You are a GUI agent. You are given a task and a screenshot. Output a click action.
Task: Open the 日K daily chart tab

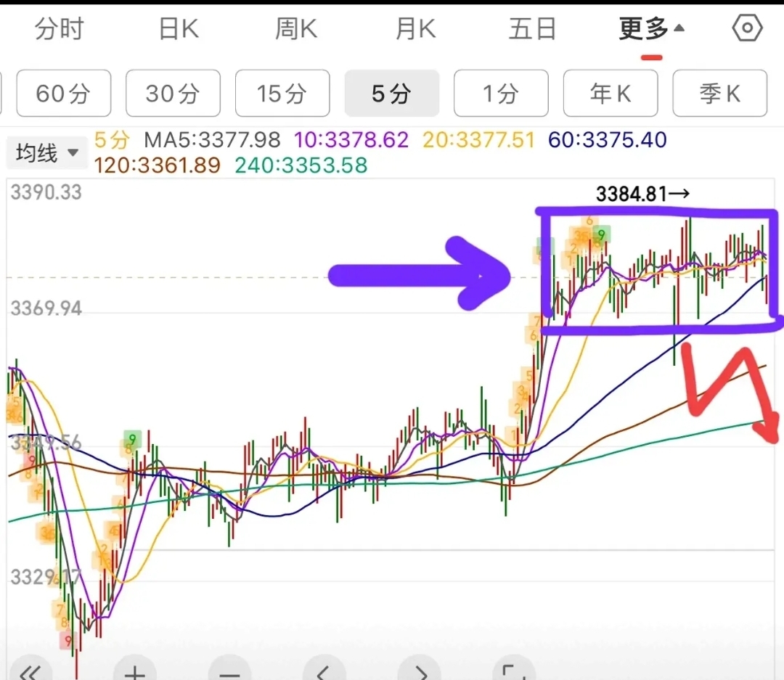pyautogui.click(x=179, y=28)
